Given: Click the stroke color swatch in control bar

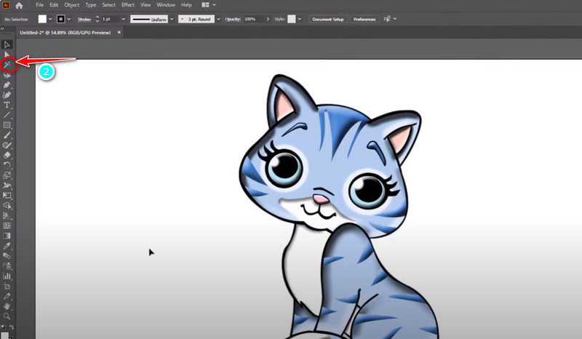Looking at the screenshot, I should pyautogui.click(x=61, y=19).
